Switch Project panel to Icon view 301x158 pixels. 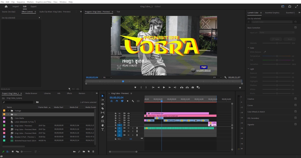pos(13,151)
